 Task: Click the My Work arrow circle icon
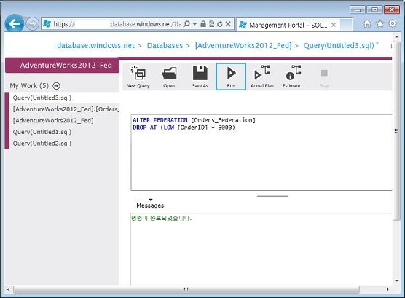(x=56, y=86)
